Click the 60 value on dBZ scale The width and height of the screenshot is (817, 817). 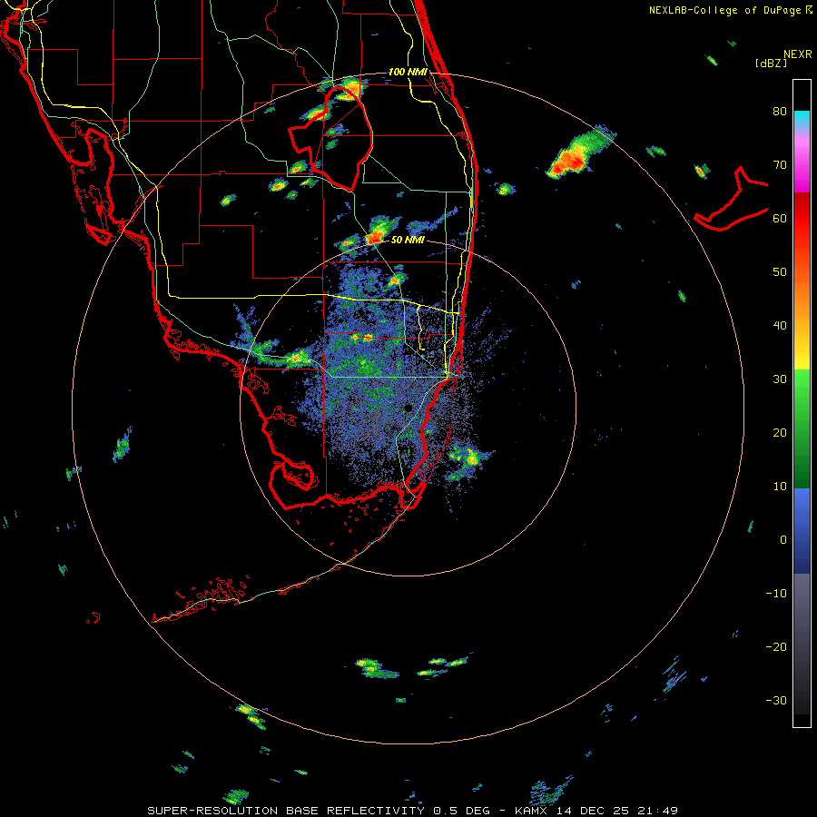pyautogui.click(x=780, y=218)
